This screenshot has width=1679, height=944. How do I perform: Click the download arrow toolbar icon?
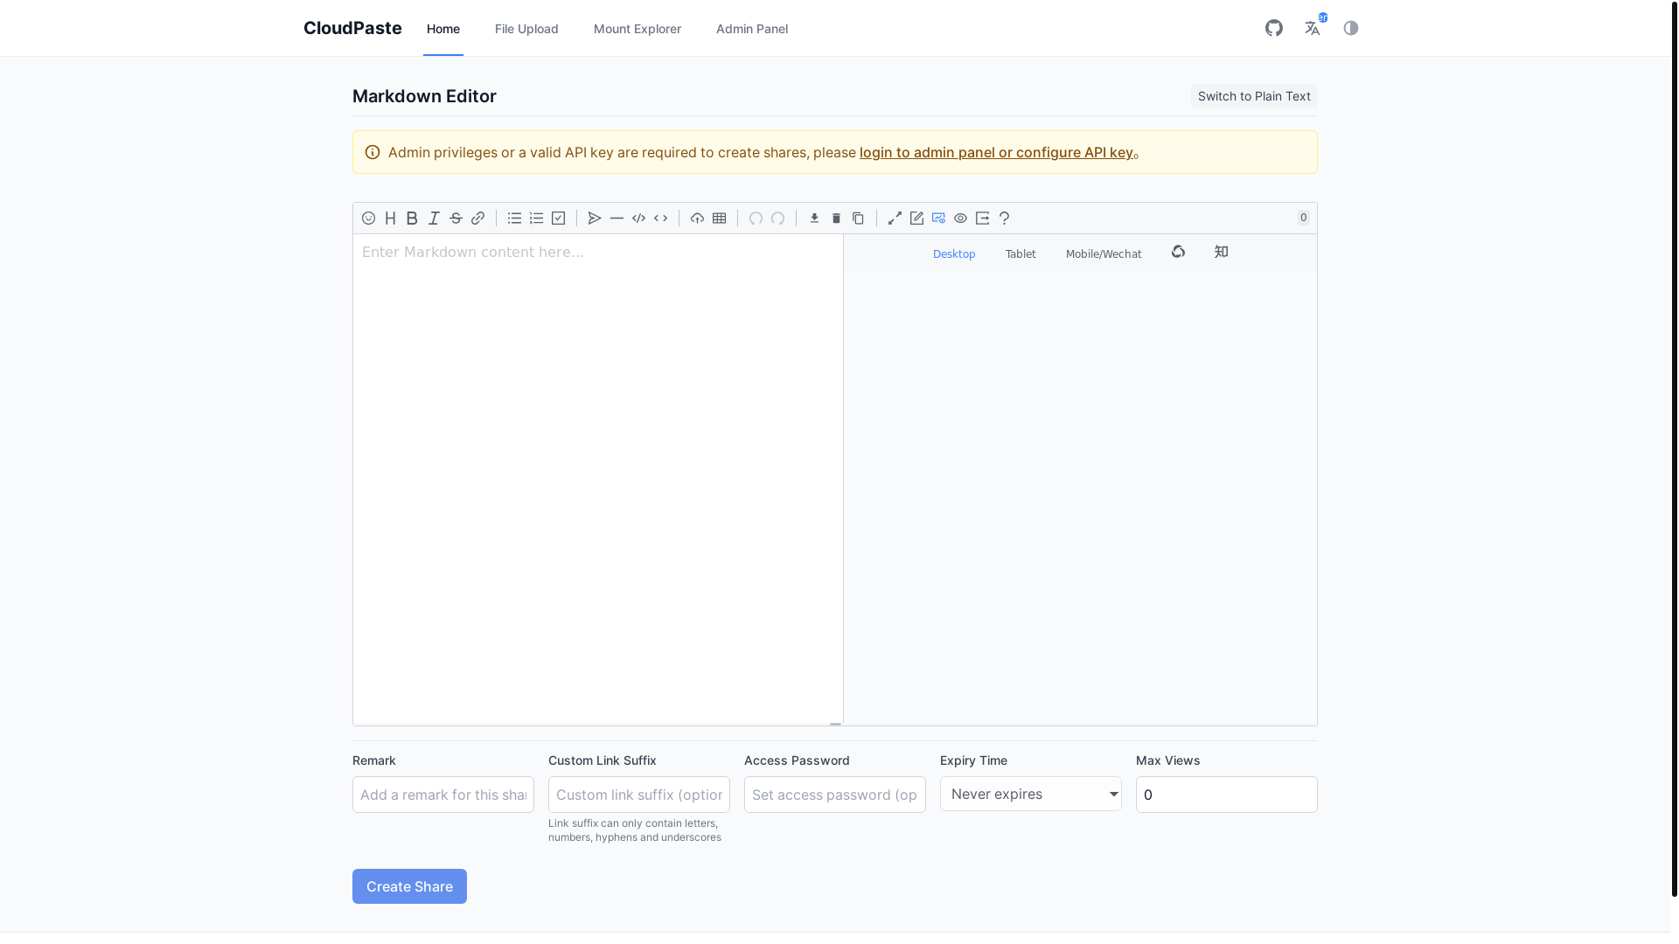coord(814,219)
